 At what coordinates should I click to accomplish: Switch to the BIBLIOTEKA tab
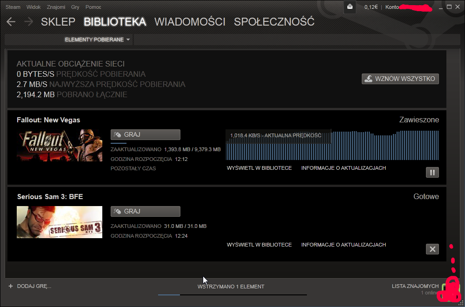click(x=115, y=22)
